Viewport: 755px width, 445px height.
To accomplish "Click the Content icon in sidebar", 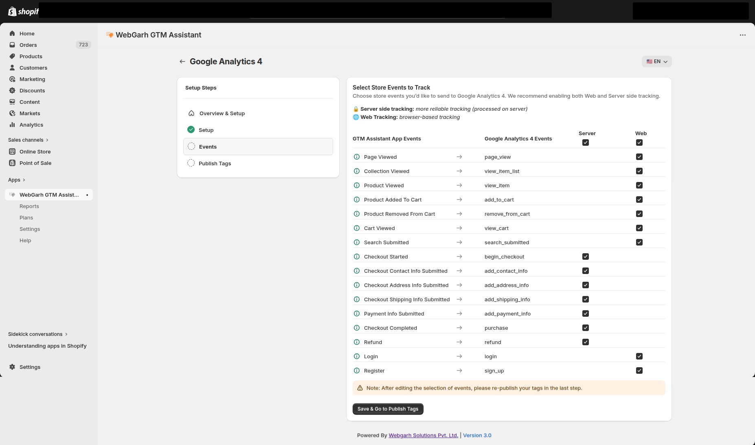I will (x=12, y=102).
